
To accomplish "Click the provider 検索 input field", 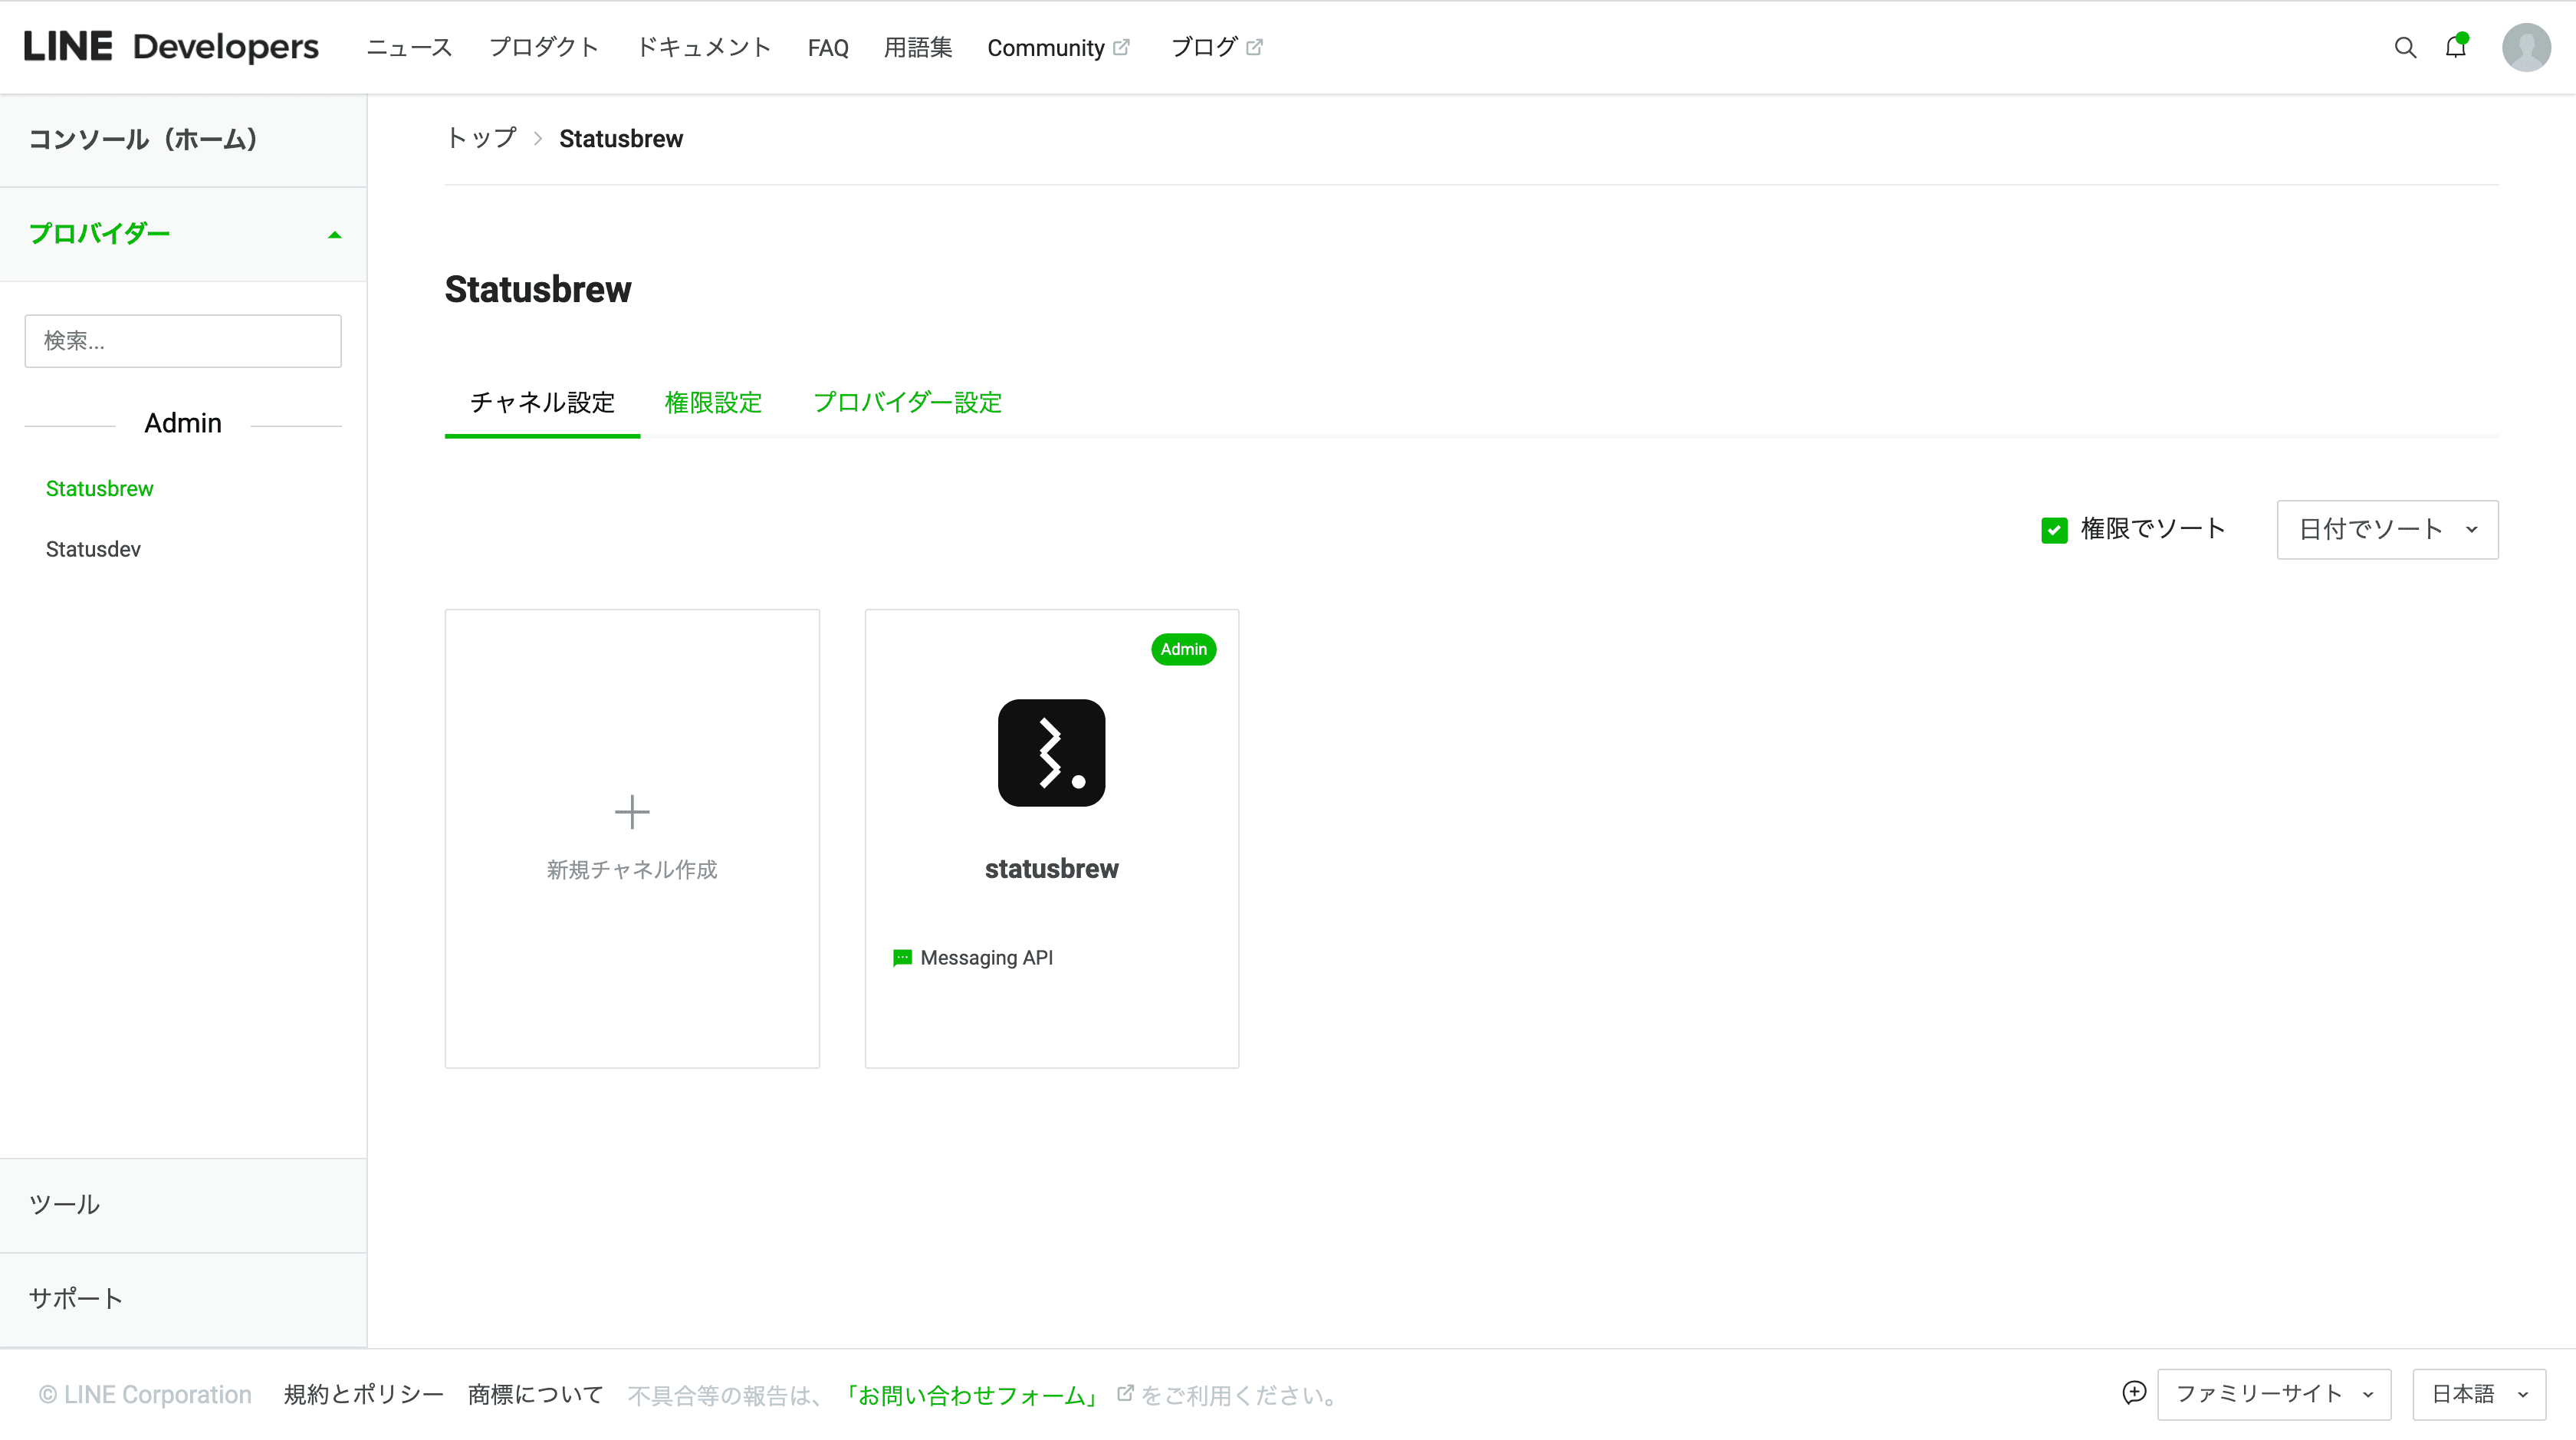I will point(183,341).
